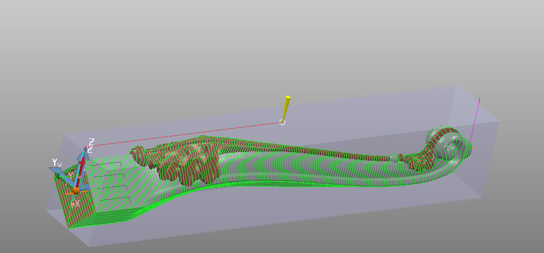Click the white Z axis label
This screenshot has height=253, width=544.
click(x=92, y=142)
